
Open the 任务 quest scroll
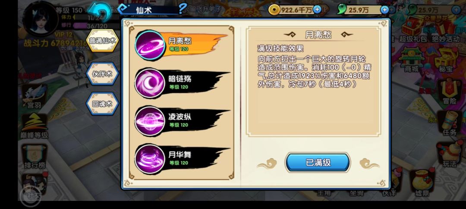pyautogui.click(x=450, y=123)
